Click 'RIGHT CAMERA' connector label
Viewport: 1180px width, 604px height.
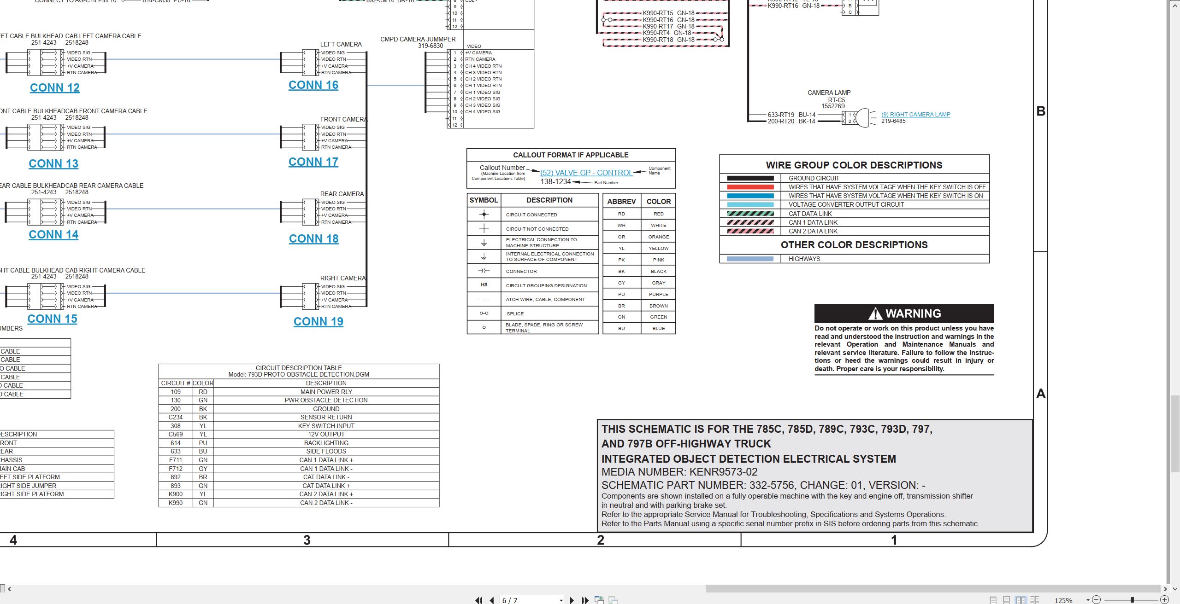point(342,278)
